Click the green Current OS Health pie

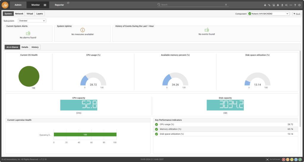coord(29,76)
